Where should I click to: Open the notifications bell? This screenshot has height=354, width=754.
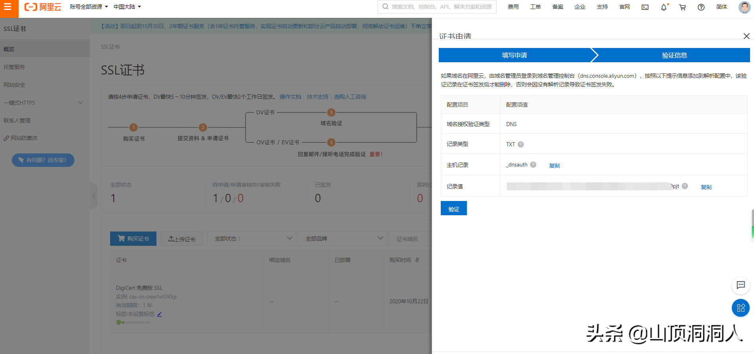point(664,7)
